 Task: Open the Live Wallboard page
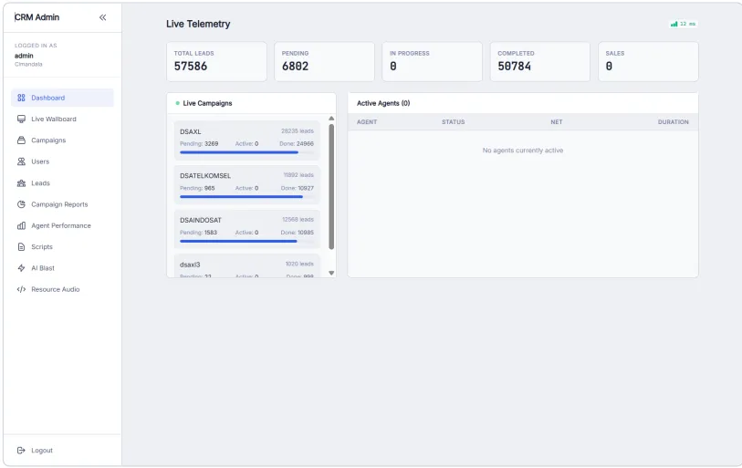coord(62,120)
